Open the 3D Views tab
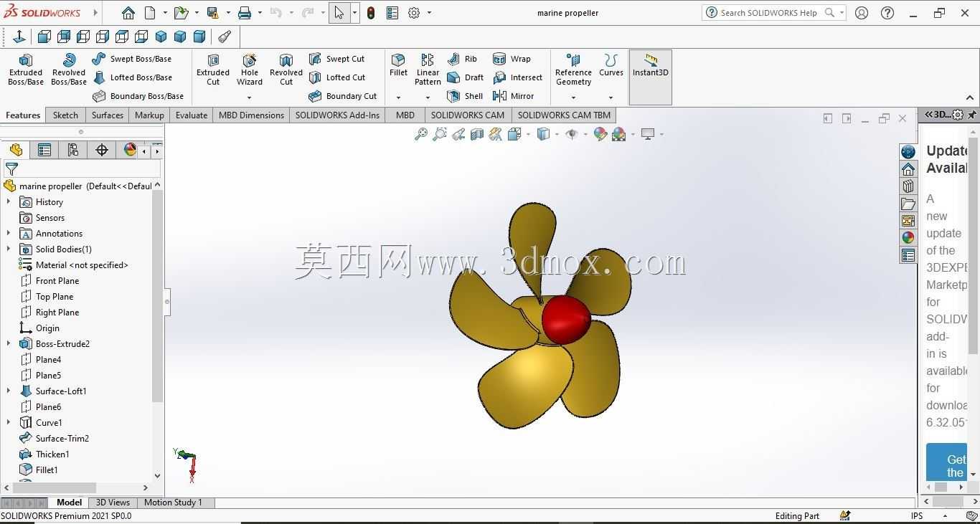 point(113,502)
